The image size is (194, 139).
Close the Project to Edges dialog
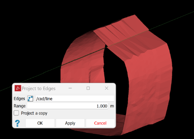(x=107, y=88)
